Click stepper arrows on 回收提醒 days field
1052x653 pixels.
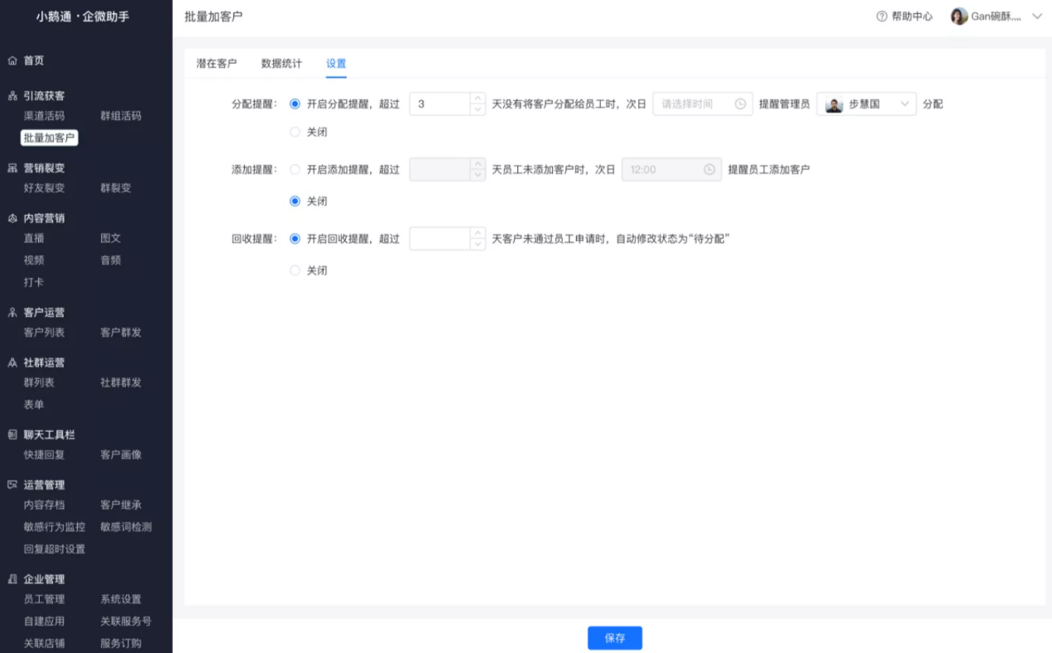click(x=478, y=238)
